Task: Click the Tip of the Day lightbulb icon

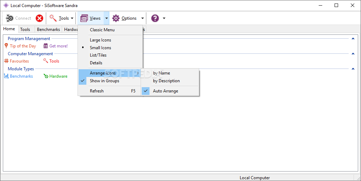Action: tap(6, 46)
